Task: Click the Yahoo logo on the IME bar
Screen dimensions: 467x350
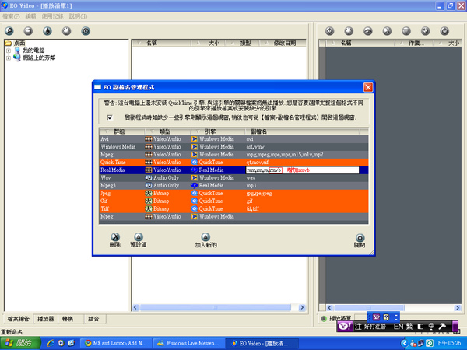Action: (x=344, y=327)
